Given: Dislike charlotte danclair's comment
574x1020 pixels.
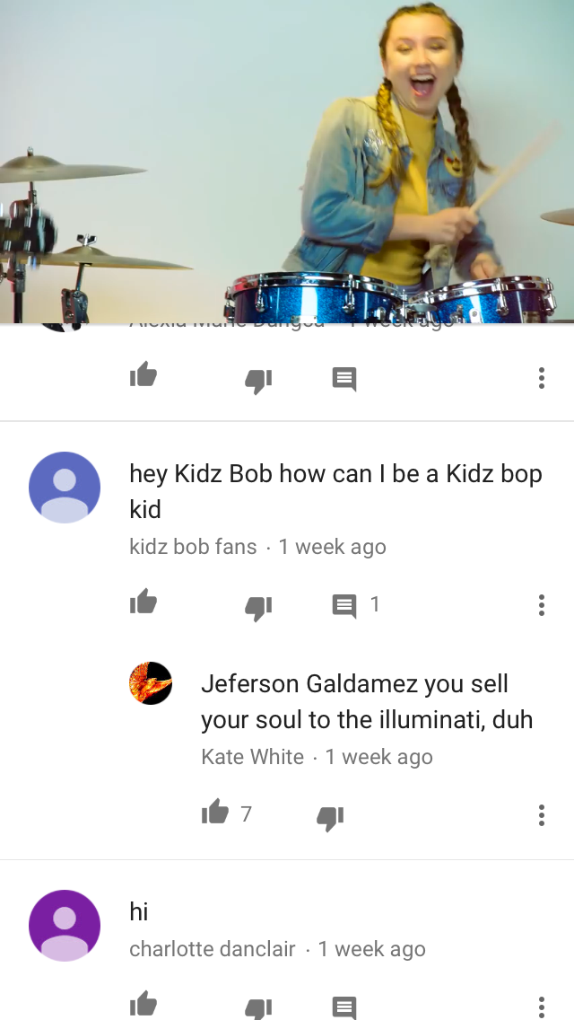Looking at the screenshot, I should tap(258, 1008).
